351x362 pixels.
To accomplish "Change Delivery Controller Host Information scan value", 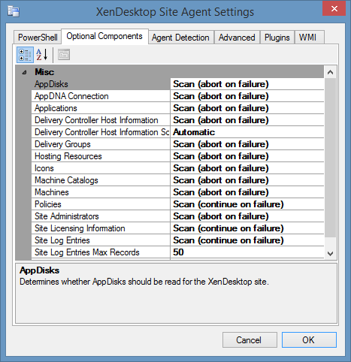I will 247,120.
